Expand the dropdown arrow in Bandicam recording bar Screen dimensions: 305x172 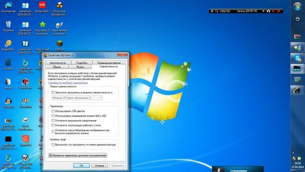264,11
